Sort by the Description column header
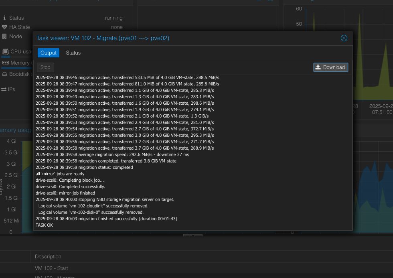The width and height of the screenshot is (393, 278). tap(48, 257)
